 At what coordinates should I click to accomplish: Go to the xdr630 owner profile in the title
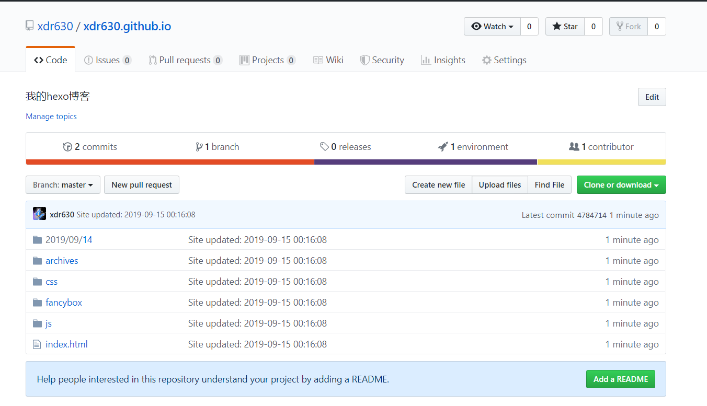point(55,26)
